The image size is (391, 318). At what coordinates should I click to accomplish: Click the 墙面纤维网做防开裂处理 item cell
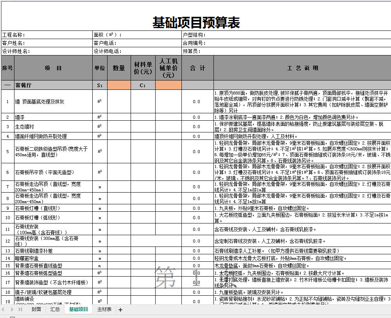tap(53, 136)
